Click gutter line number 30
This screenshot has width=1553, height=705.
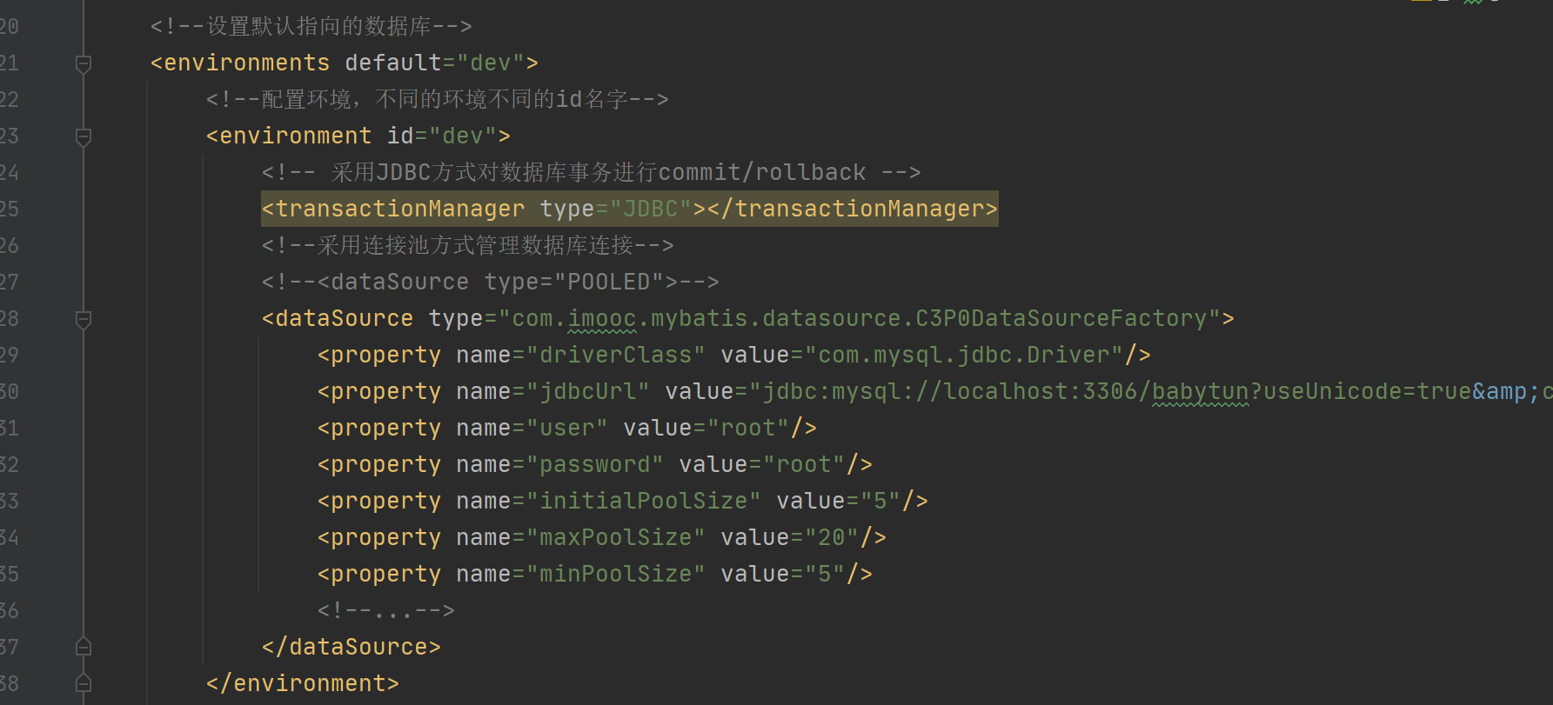pyautogui.click(x=9, y=391)
